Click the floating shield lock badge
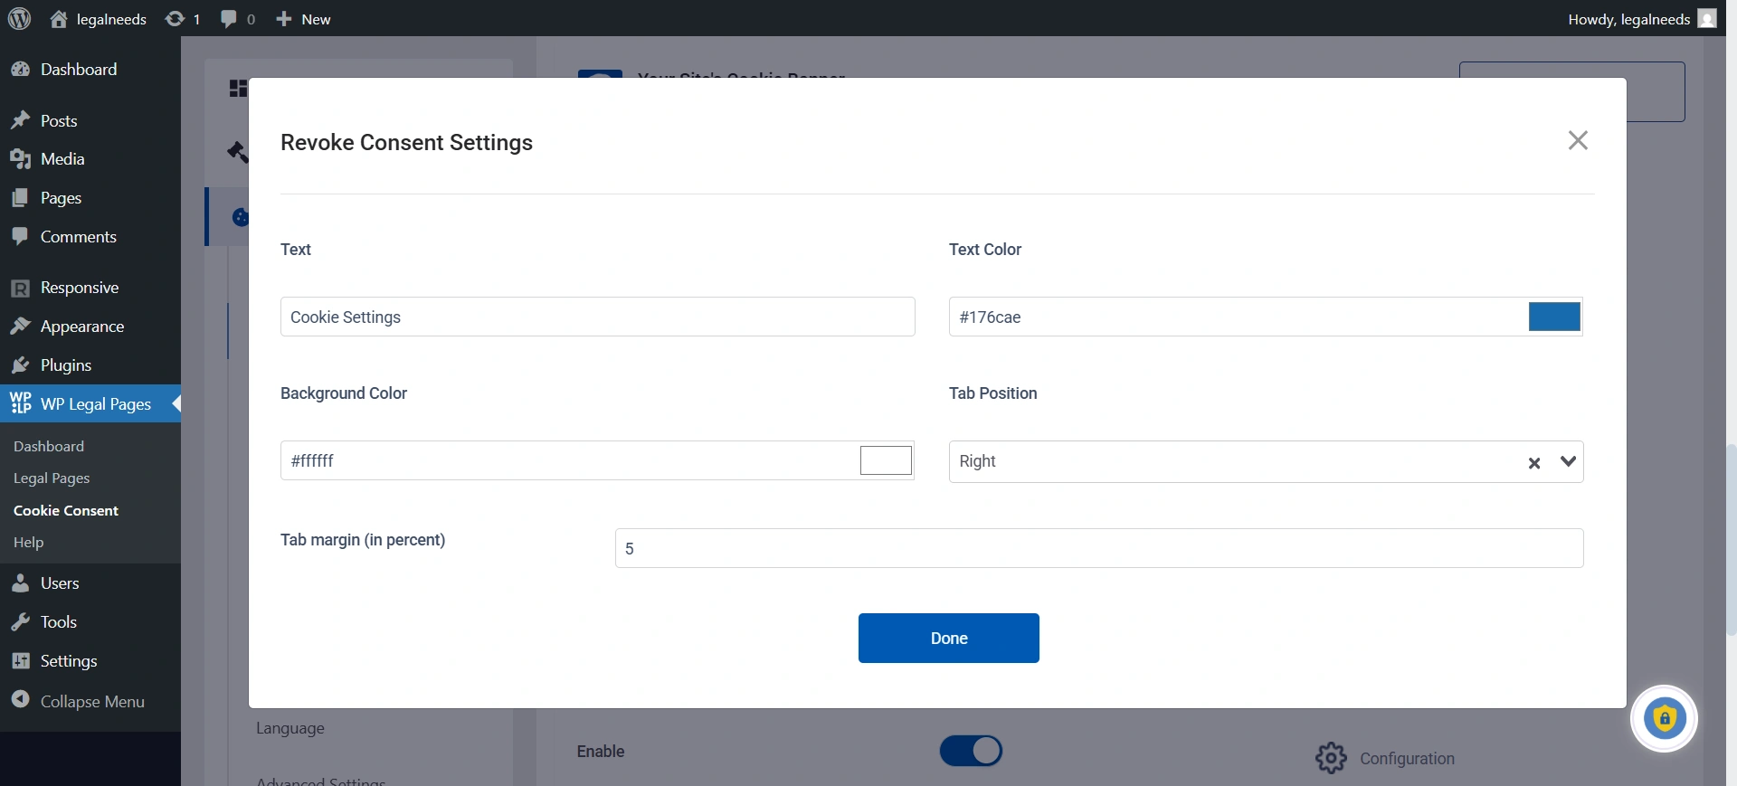1737x786 pixels. tap(1664, 719)
